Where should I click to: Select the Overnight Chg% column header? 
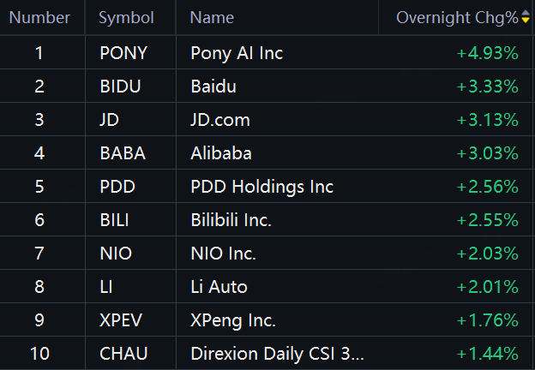pyautogui.click(x=457, y=18)
